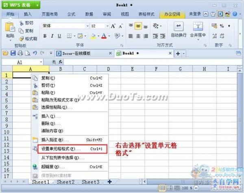Click the increase indent icon
Screen dimensions: 244x193
point(163,36)
